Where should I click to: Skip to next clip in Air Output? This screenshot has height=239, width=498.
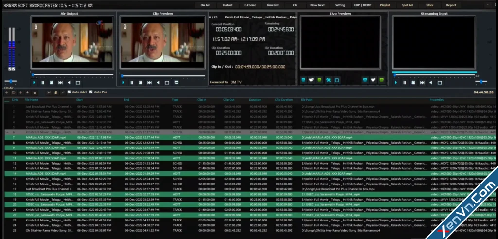[60, 83]
